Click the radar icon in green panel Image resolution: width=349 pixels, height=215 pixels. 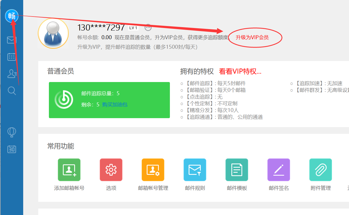coord(64,99)
